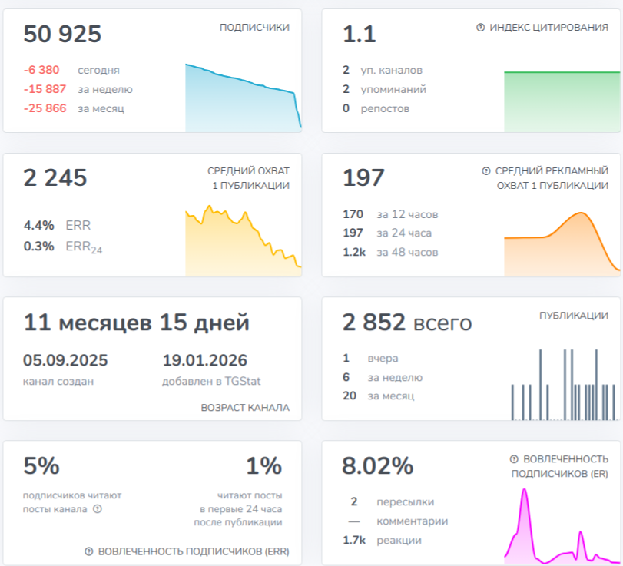Click the 05.09.2025 creation date
The width and height of the screenshot is (623, 566).
pyautogui.click(x=65, y=360)
